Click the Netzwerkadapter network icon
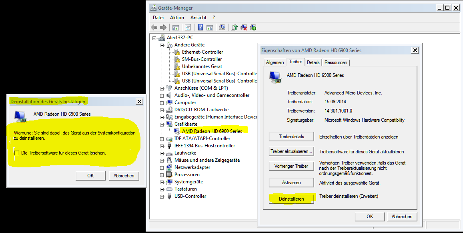 pos(169,167)
